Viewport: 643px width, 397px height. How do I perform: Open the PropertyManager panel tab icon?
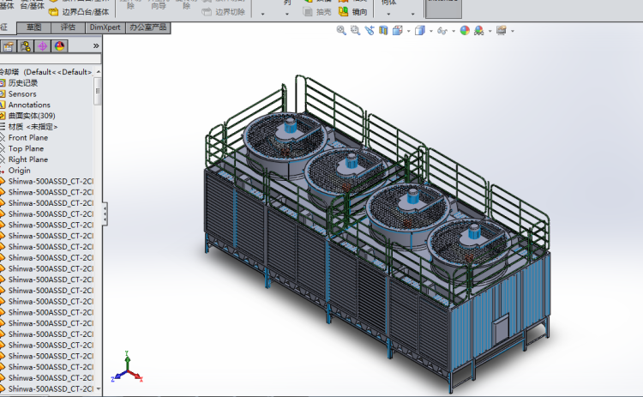point(9,46)
